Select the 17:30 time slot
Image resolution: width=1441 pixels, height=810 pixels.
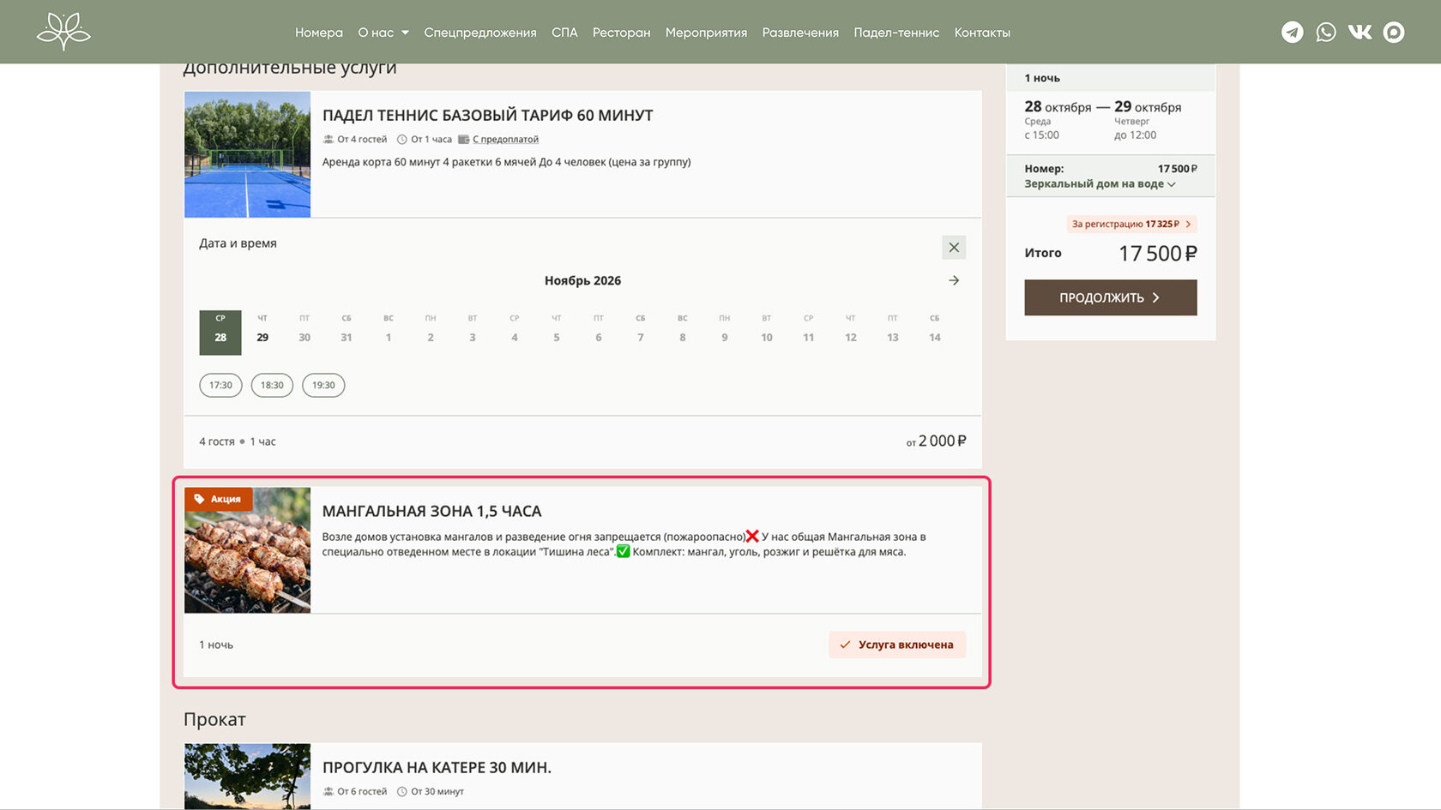(x=220, y=385)
